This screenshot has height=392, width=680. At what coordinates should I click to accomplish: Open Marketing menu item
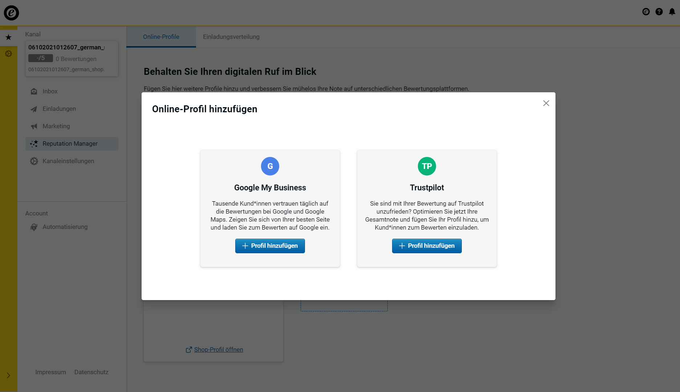click(72, 126)
